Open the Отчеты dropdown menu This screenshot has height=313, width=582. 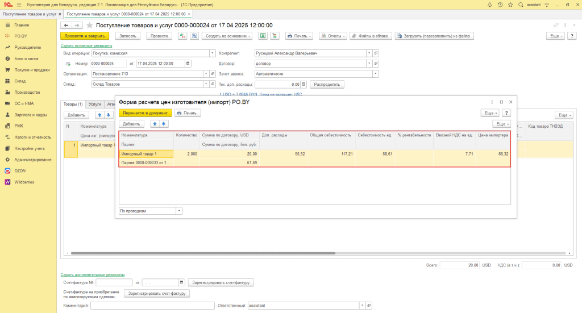tap(333, 36)
